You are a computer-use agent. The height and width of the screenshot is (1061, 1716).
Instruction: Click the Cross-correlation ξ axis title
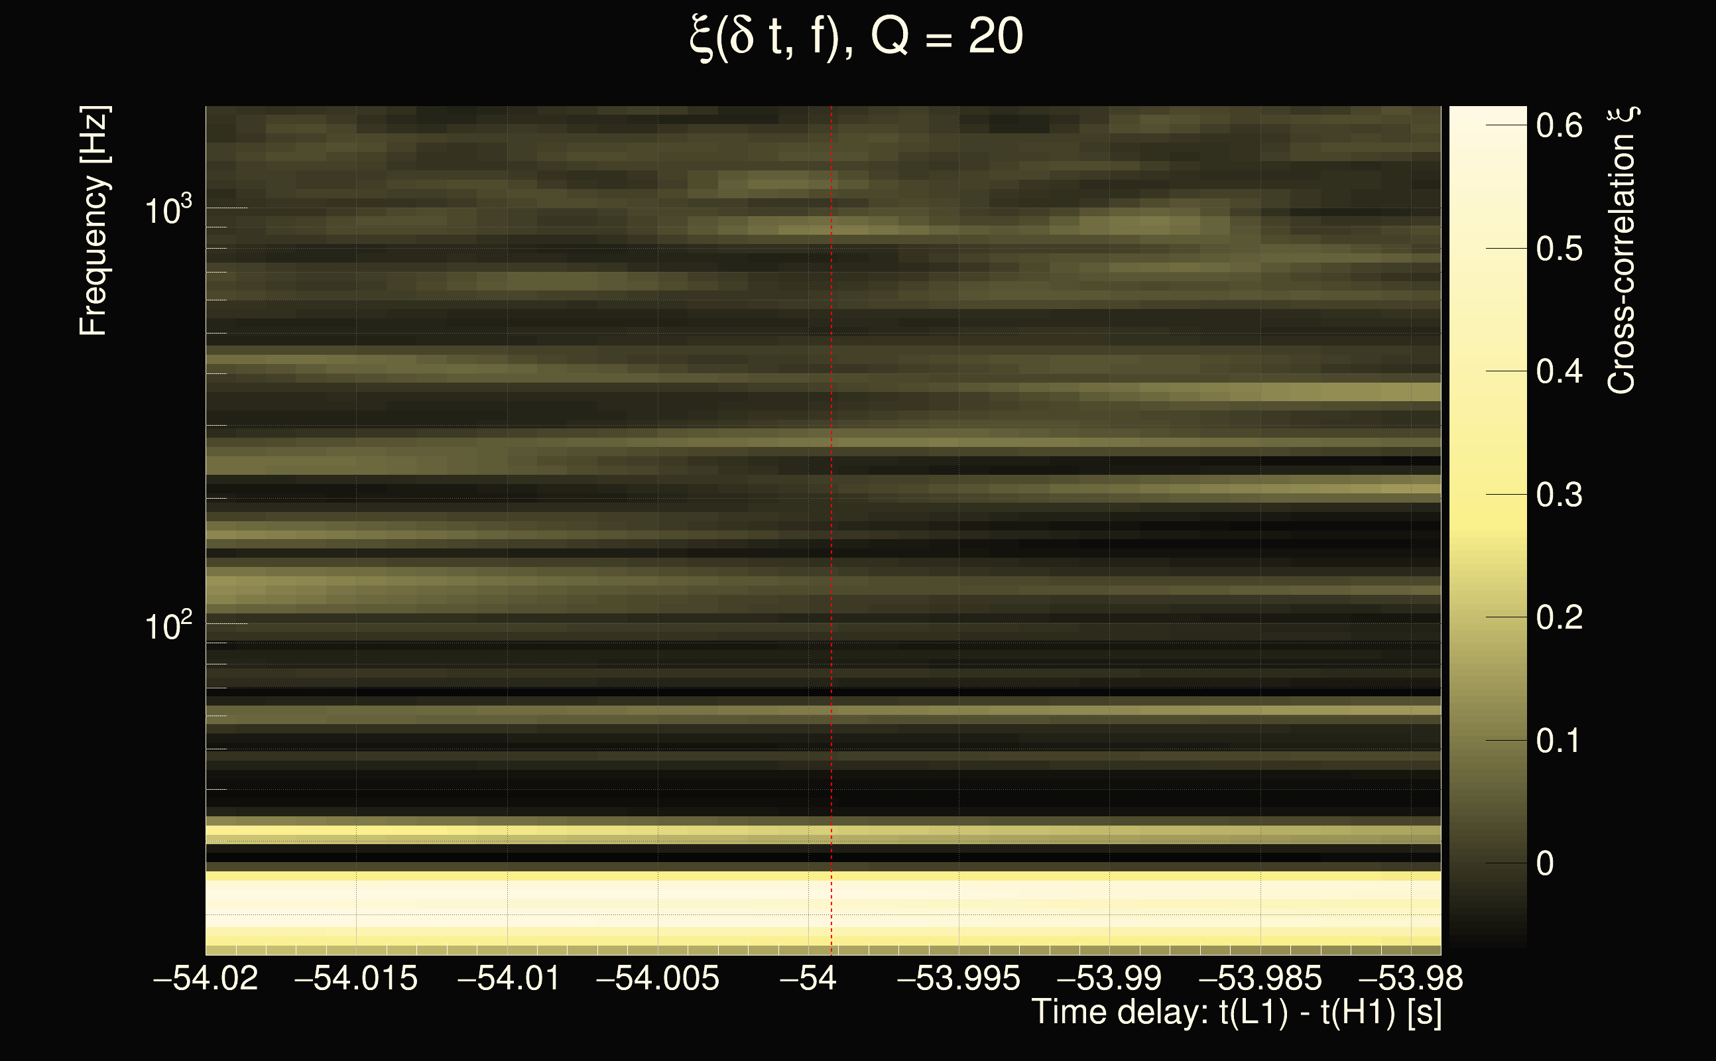tap(1622, 250)
